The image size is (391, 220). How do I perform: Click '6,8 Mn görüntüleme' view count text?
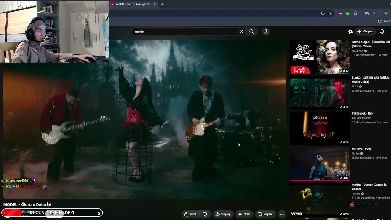[x=363, y=122]
